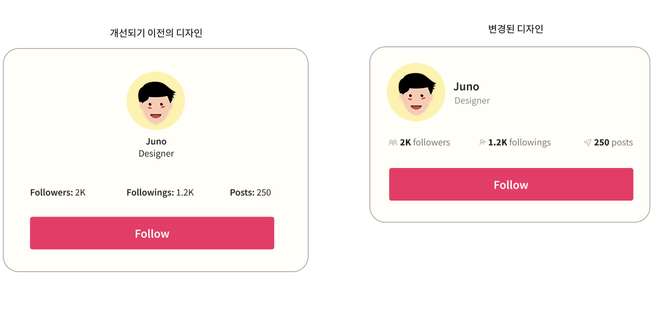Select the "Followings: 1.2K" stat in the old card
The width and height of the screenshot is (654, 310).
point(160,193)
